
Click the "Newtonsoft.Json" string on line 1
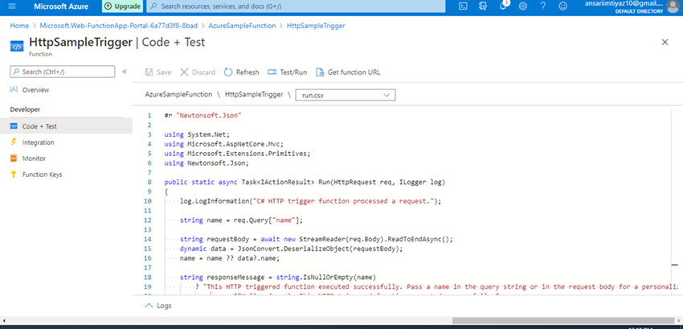pos(209,116)
